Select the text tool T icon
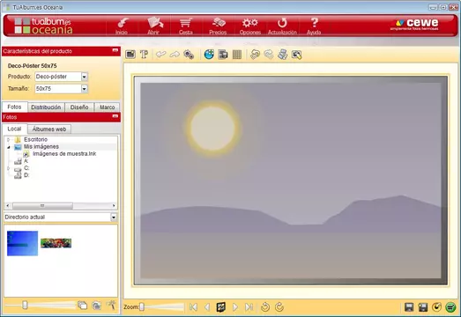Screen dimensions: 461x317 pyautogui.click(x=144, y=55)
